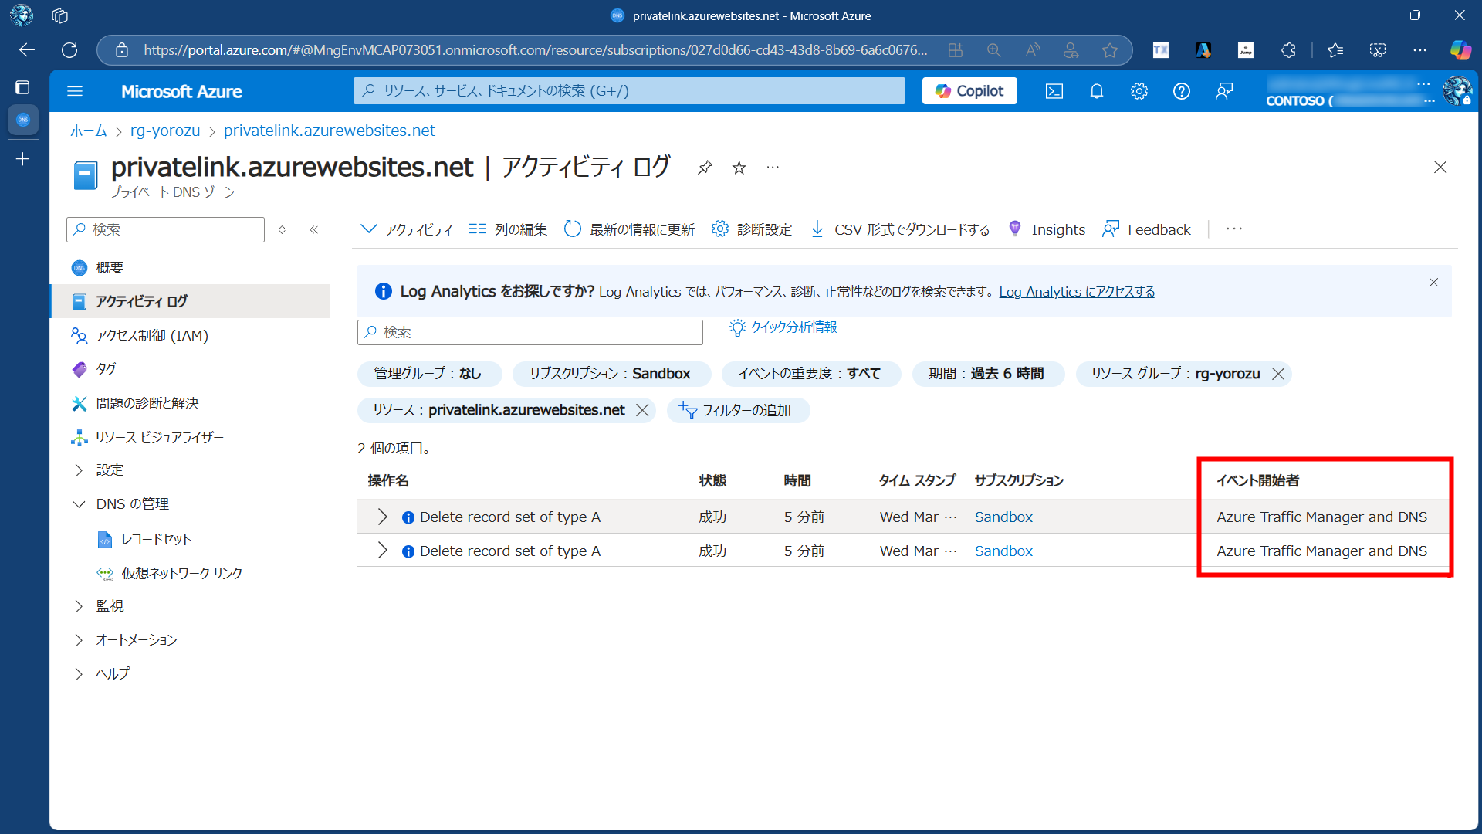The height and width of the screenshot is (834, 1482).
Task: Open レコードセット in the sidebar
Action: (156, 539)
